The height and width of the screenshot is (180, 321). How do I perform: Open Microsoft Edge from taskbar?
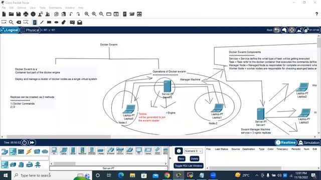click(121, 175)
